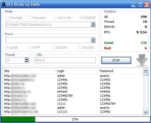Increase the Thread count with up spinner

pos(27,59)
